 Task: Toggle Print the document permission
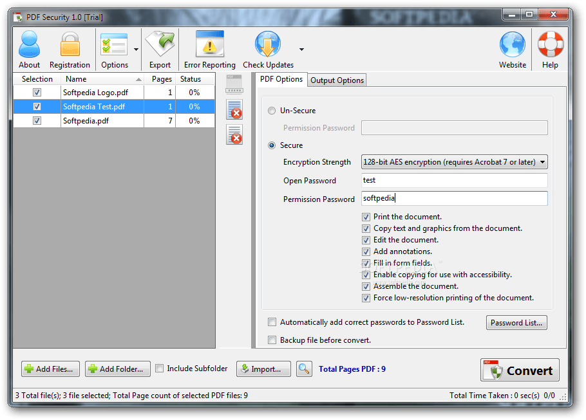[366, 217]
